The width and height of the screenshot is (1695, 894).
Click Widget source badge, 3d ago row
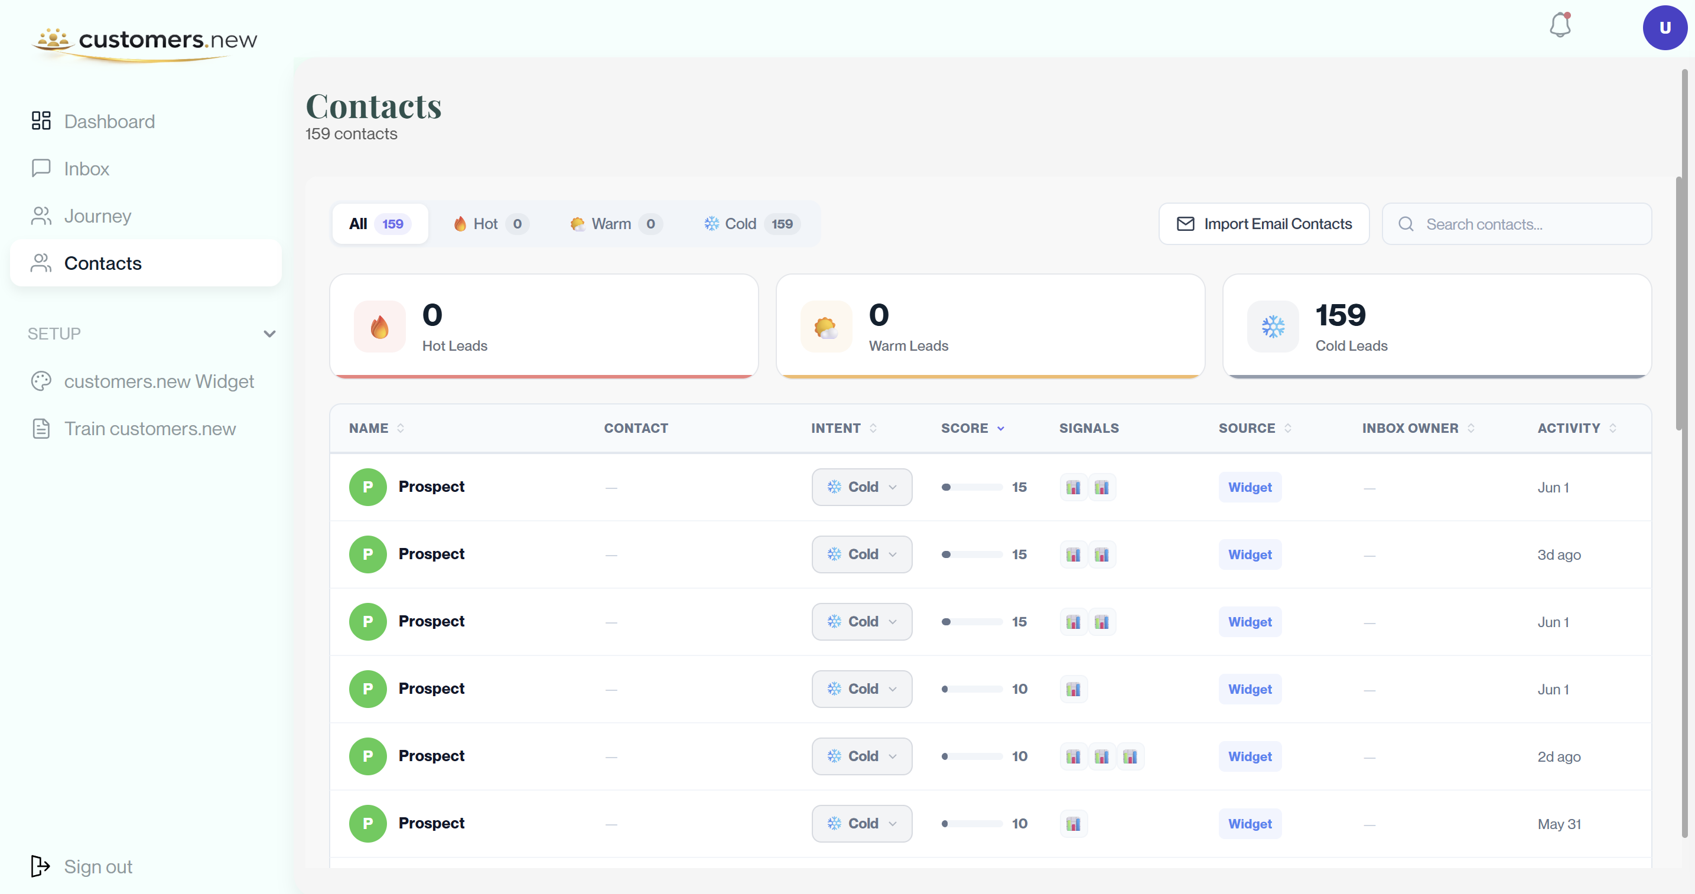click(x=1250, y=554)
